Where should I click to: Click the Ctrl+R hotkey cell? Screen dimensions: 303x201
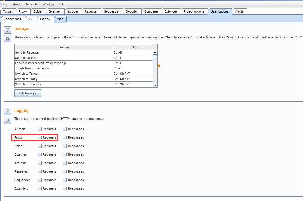[x=133, y=53]
